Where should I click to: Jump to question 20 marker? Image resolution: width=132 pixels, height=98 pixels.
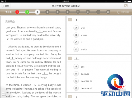pos(108,12)
